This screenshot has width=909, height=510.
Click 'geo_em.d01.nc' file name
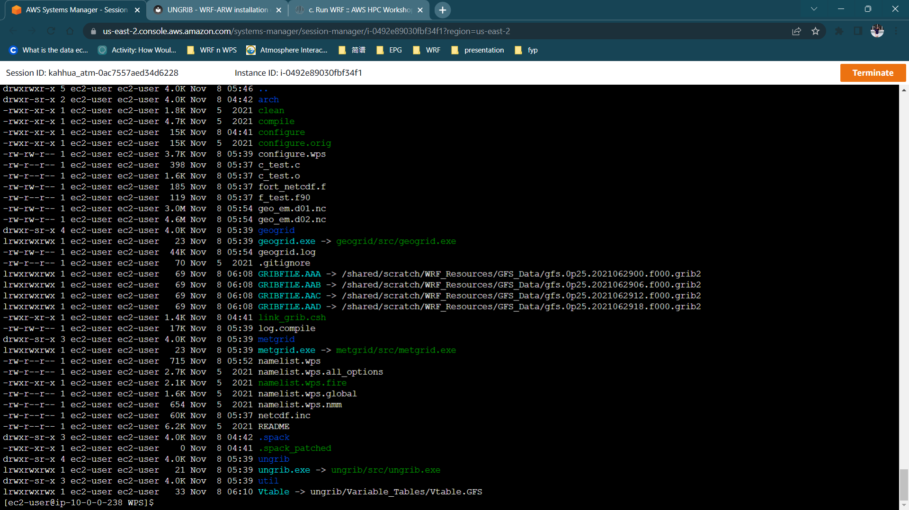pyautogui.click(x=292, y=209)
